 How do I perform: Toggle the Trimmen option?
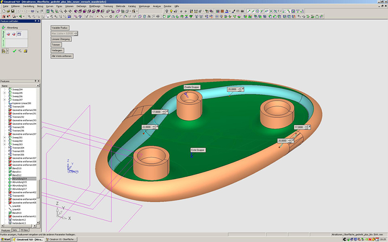point(56,45)
